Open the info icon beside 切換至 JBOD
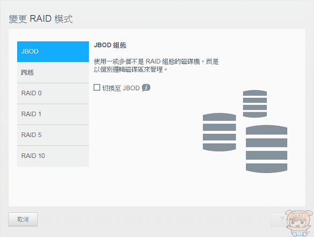This screenshot has height=237, width=314. point(146,88)
